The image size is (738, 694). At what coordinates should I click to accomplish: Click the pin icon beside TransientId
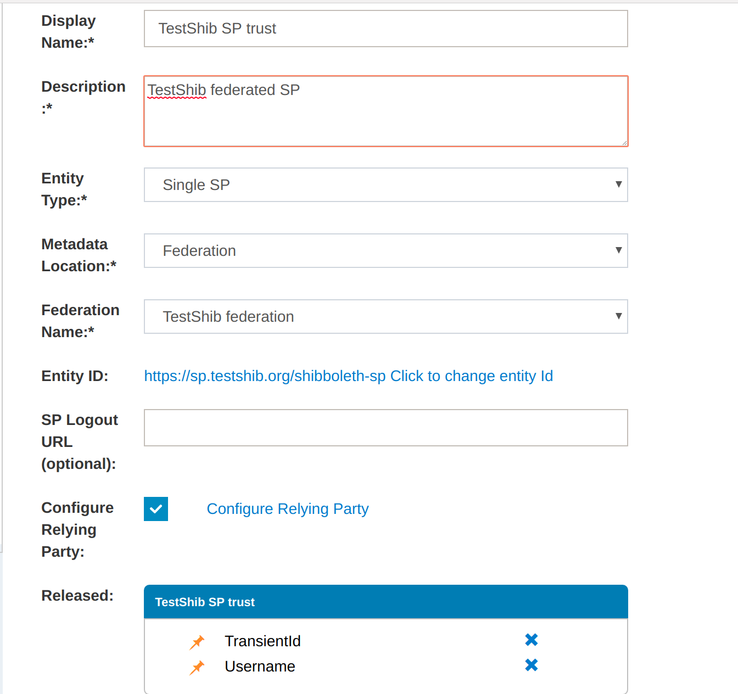tap(197, 642)
